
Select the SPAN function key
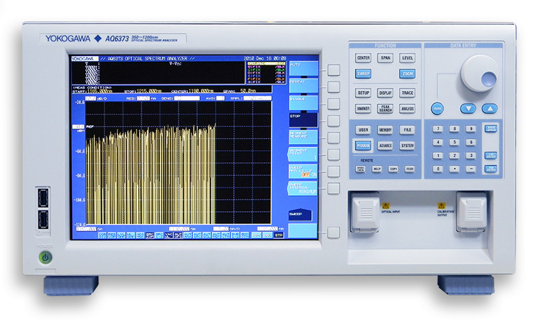pos(385,58)
